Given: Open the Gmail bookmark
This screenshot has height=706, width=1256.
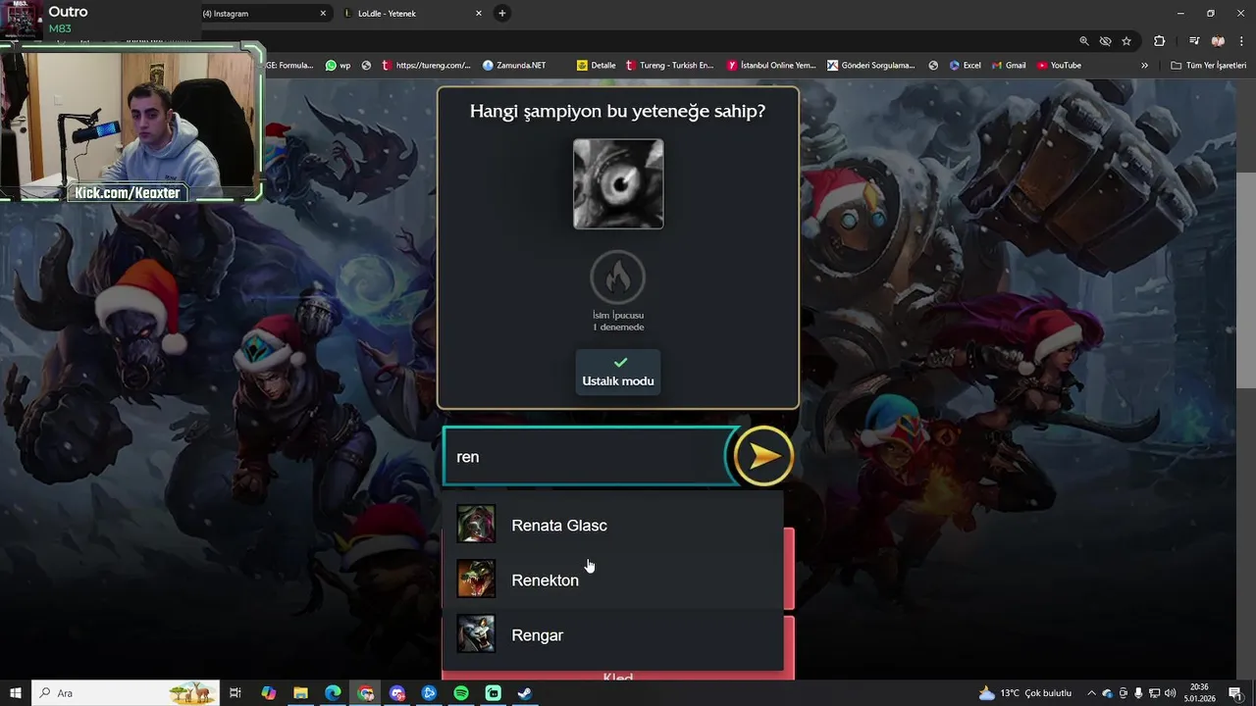Looking at the screenshot, I should [1009, 66].
